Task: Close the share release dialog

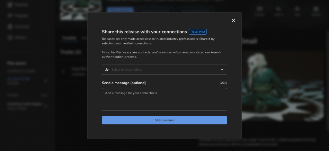Action: 233,21
